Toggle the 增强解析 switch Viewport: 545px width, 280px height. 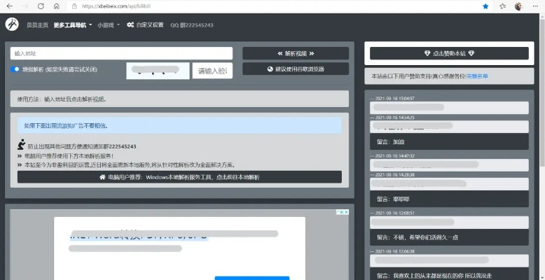tap(15, 69)
